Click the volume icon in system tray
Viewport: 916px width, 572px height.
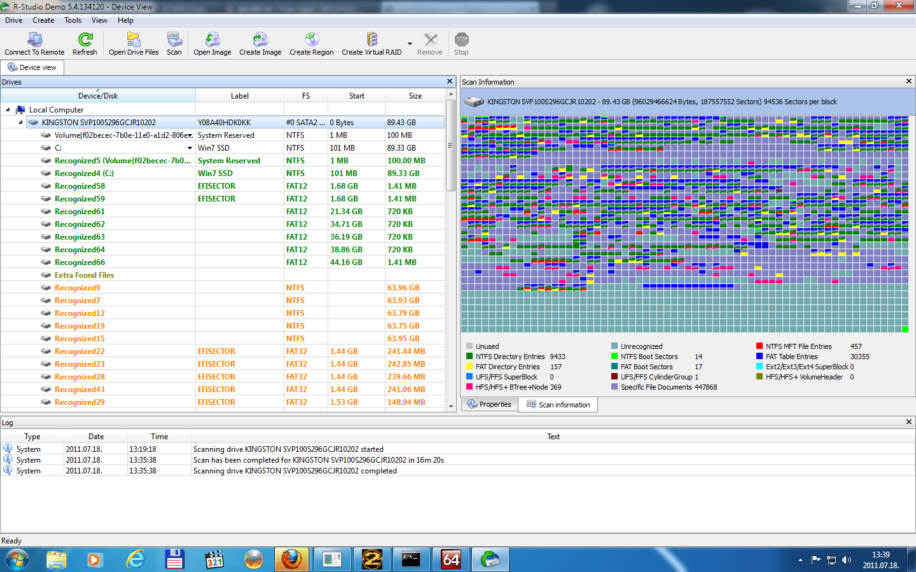(846, 560)
